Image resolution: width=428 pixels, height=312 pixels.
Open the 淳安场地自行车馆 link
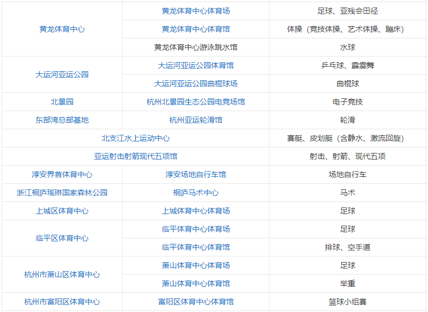[x=196, y=175]
